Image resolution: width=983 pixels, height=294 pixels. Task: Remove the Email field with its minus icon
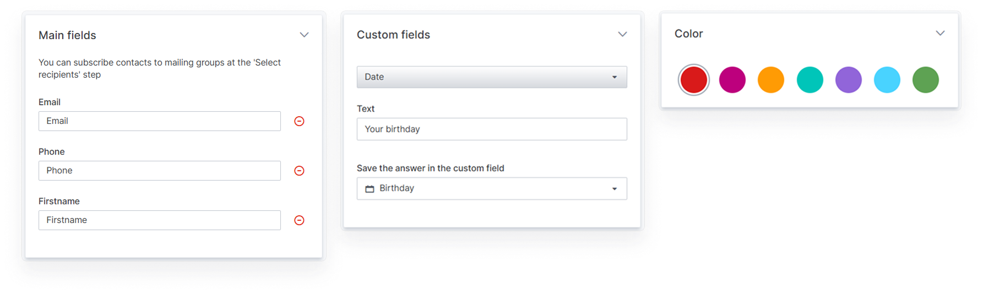point(299,121)
